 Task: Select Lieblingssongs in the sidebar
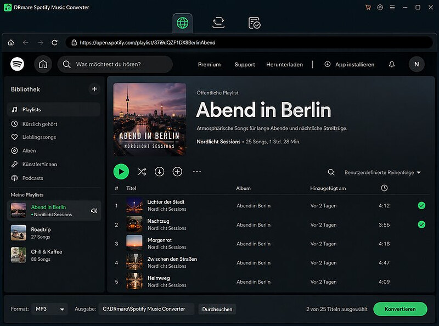pyautogui.click(x=53, y=137)
